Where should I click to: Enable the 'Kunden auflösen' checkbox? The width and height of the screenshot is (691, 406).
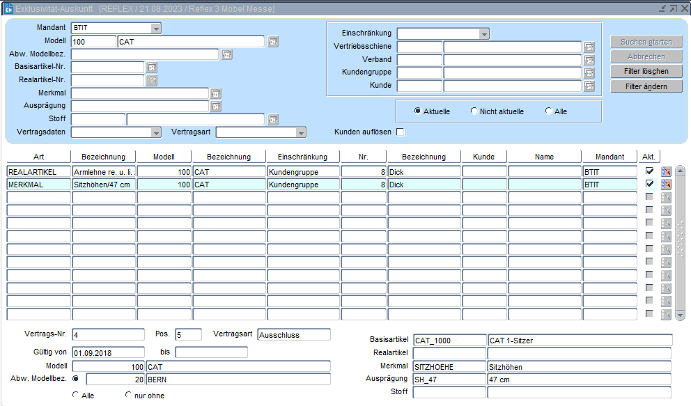pos(401,132)
